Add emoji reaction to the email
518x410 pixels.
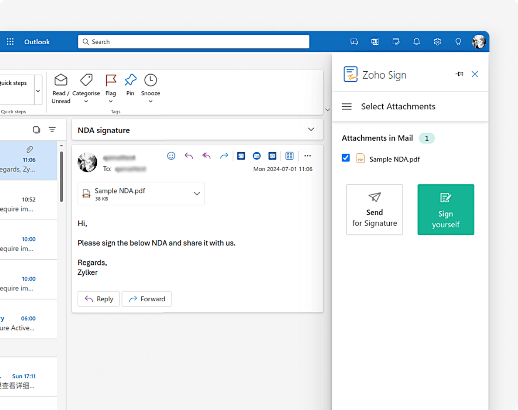click(171, 156)
